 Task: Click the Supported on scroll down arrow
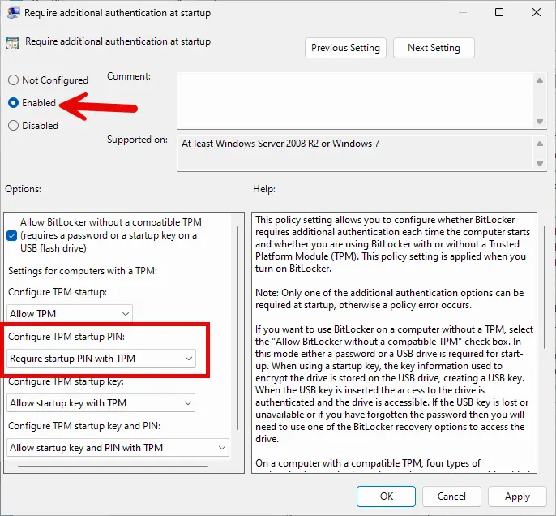pos(540,164)
